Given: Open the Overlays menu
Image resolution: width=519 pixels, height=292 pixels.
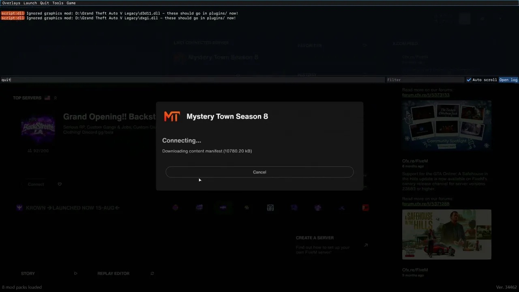Looking at the screenshot, I should click(x=11, y=3).
